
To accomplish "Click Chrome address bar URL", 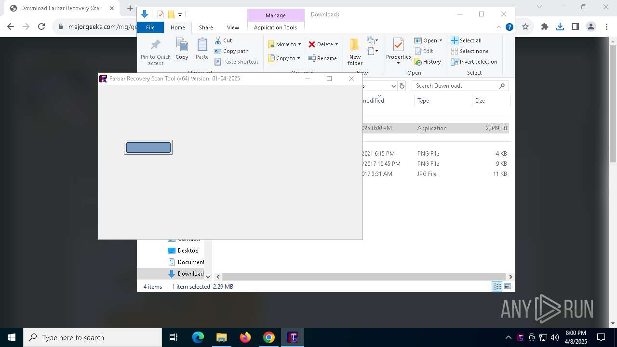I will [103, 27].
